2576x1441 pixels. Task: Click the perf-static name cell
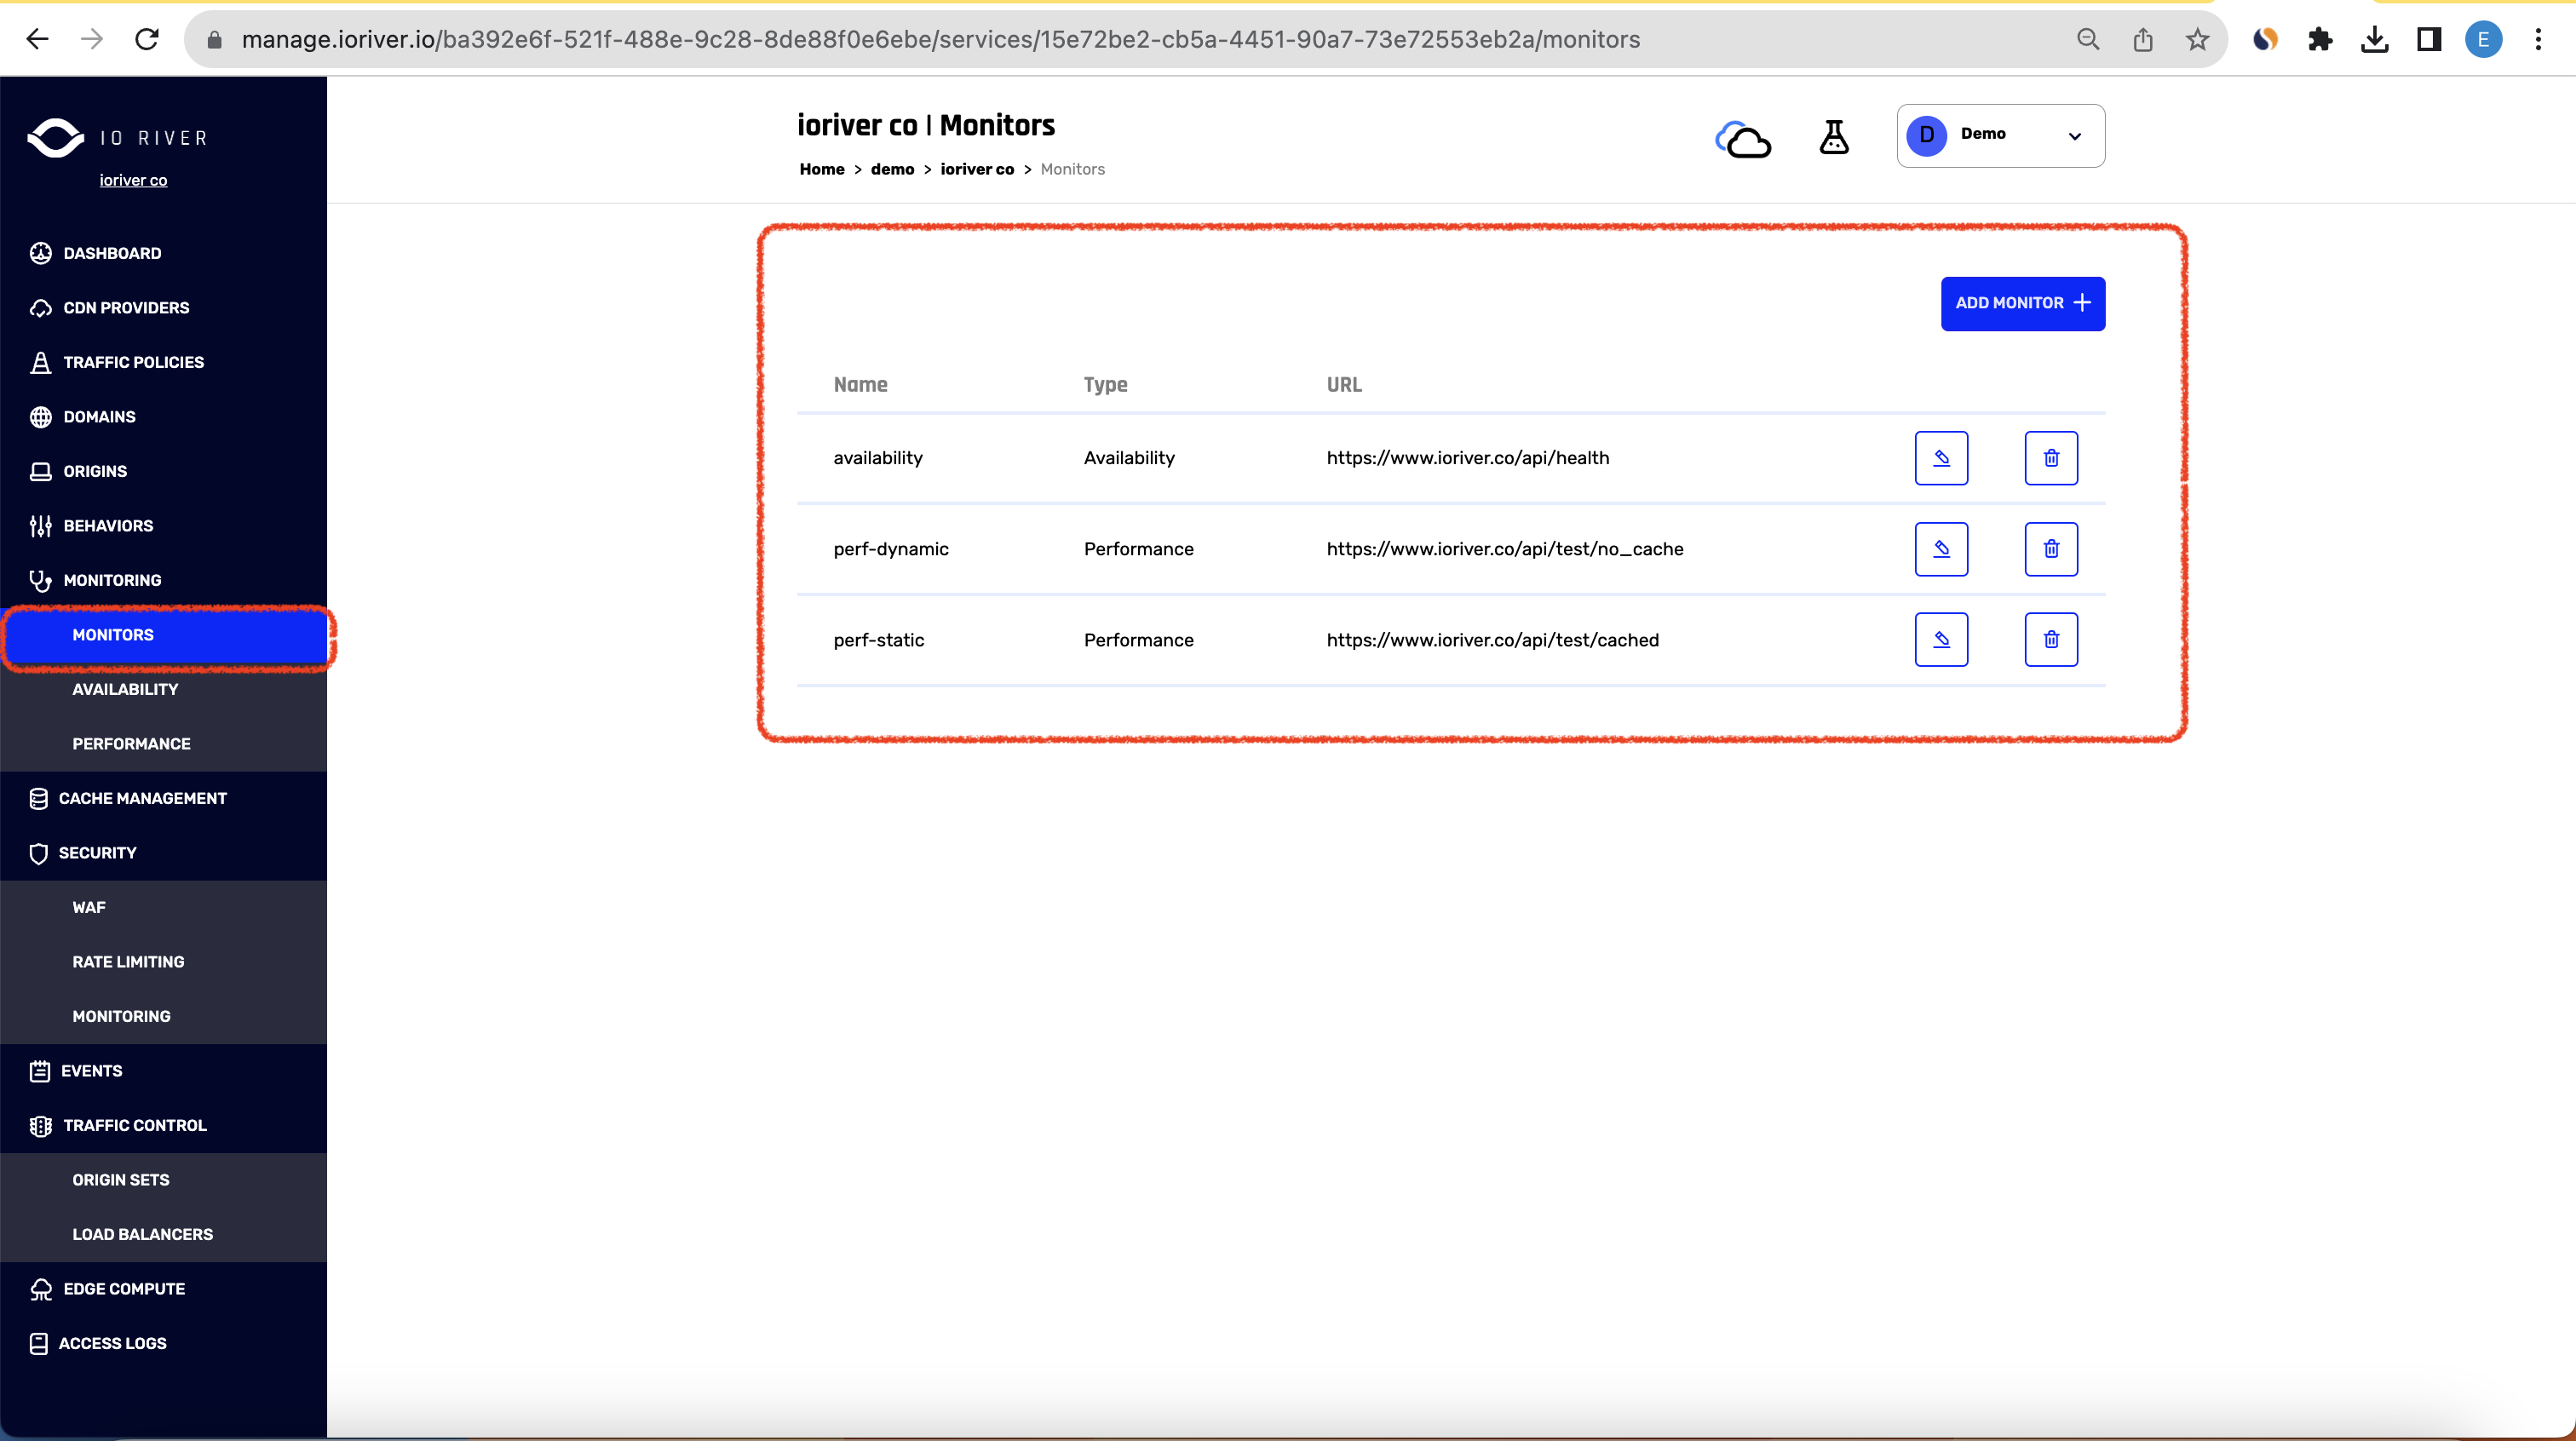[x=878, y=640]
